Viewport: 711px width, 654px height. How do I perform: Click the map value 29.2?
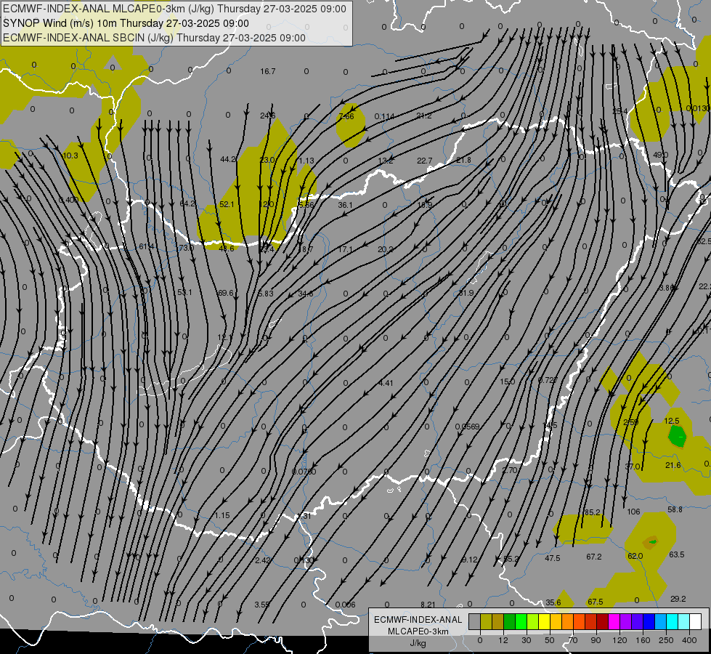click(x=678, y=599)
